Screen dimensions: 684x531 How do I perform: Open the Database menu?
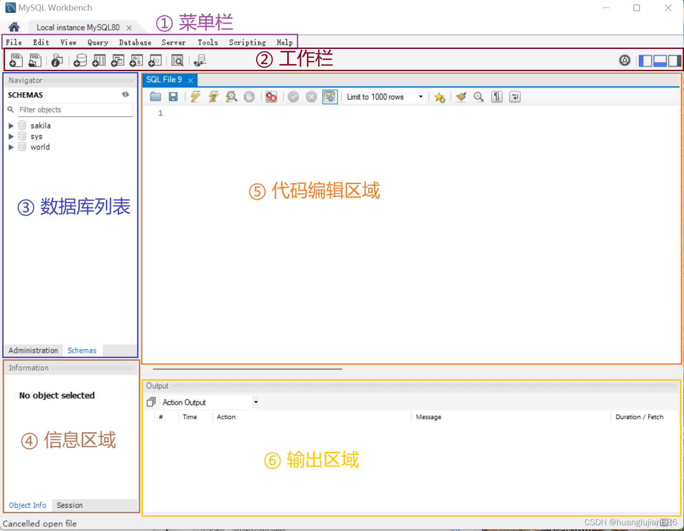[x=135, y=42]
